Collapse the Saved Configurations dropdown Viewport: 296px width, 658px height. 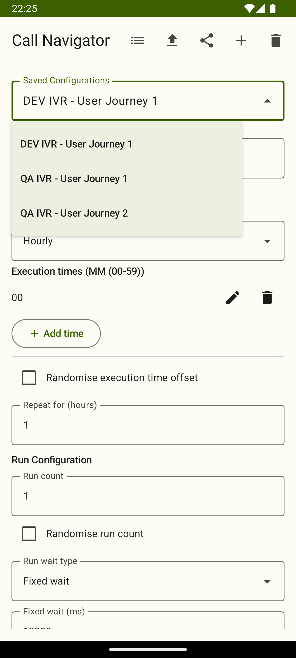267,101
